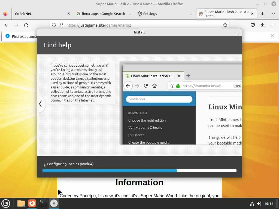Open the network tray icon
The width and height of the screenshot is (279, 209).
point(252,204)
